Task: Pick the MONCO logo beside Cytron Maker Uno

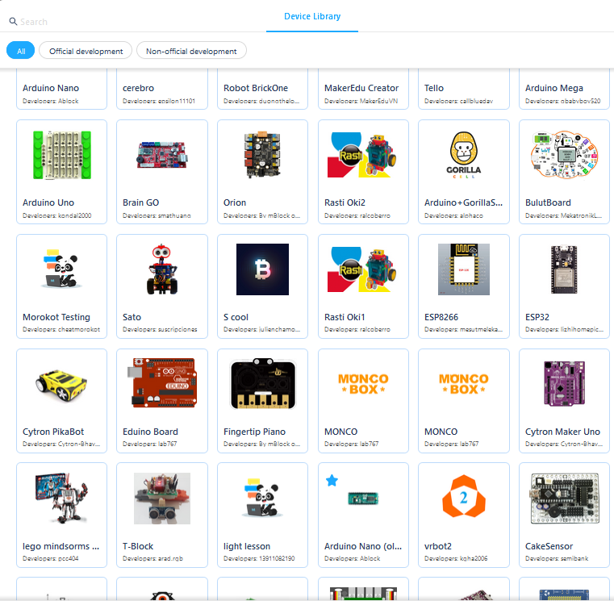Action: [x=464, y=384]
